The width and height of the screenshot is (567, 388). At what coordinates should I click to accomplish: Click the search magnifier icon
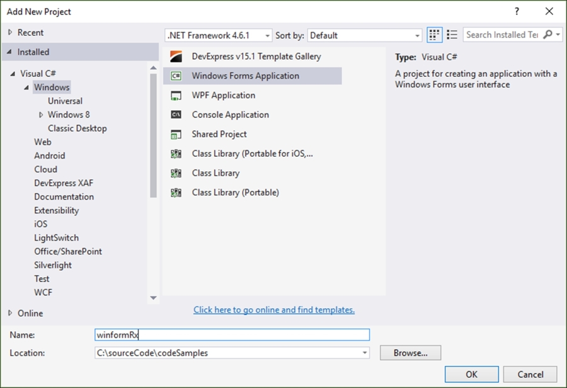coord(547,35)
